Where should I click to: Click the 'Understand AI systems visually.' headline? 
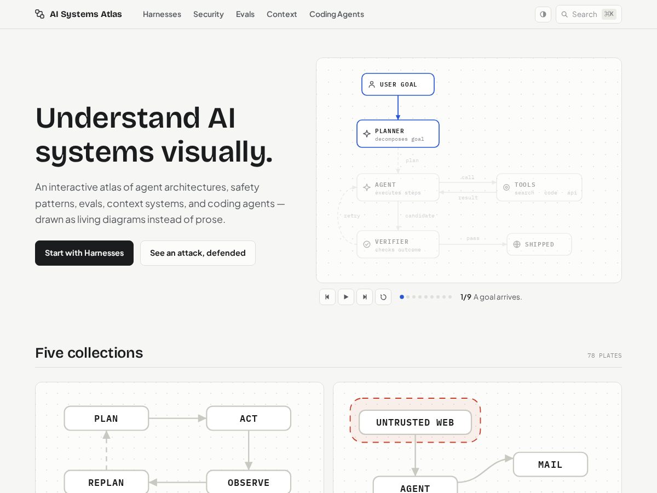coord(154,134)
